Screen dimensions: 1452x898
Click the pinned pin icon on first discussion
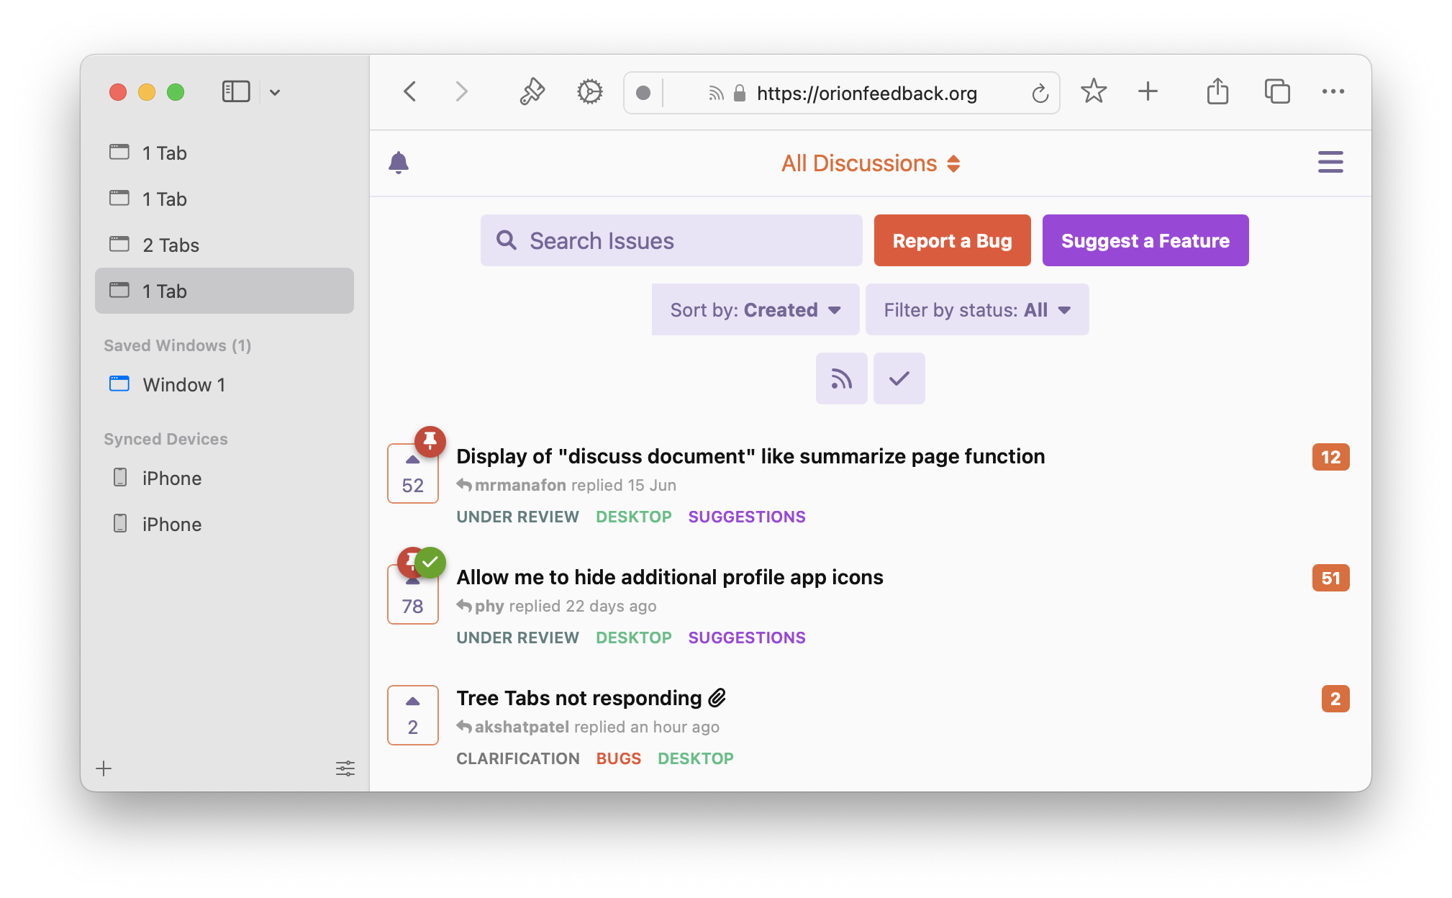coord(430,440)
